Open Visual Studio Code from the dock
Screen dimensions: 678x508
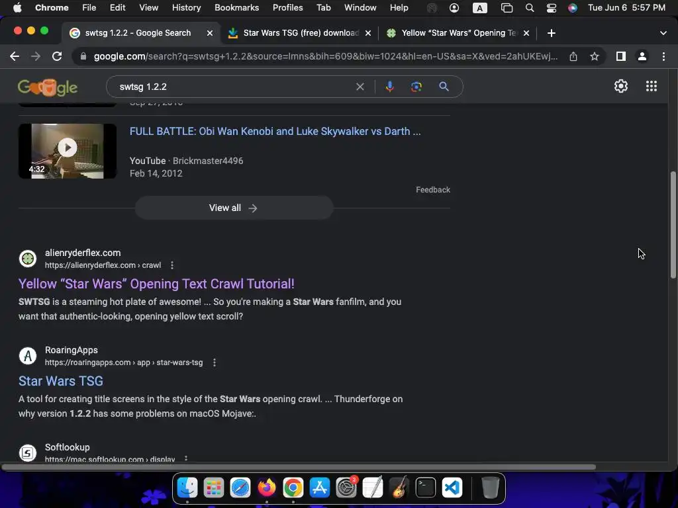pos(452,487)
